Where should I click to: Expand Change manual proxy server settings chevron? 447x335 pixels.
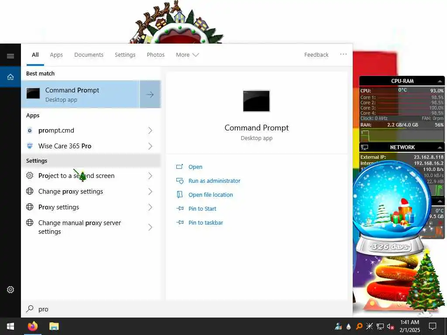pyautogui.click(x=150, y=227)
